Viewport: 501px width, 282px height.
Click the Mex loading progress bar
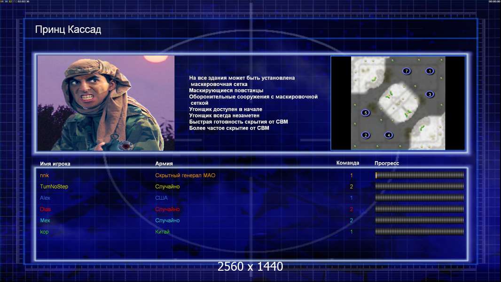420,220
